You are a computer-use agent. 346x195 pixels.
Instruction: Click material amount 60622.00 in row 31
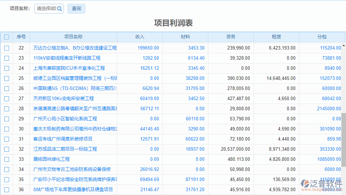[195, 139]
